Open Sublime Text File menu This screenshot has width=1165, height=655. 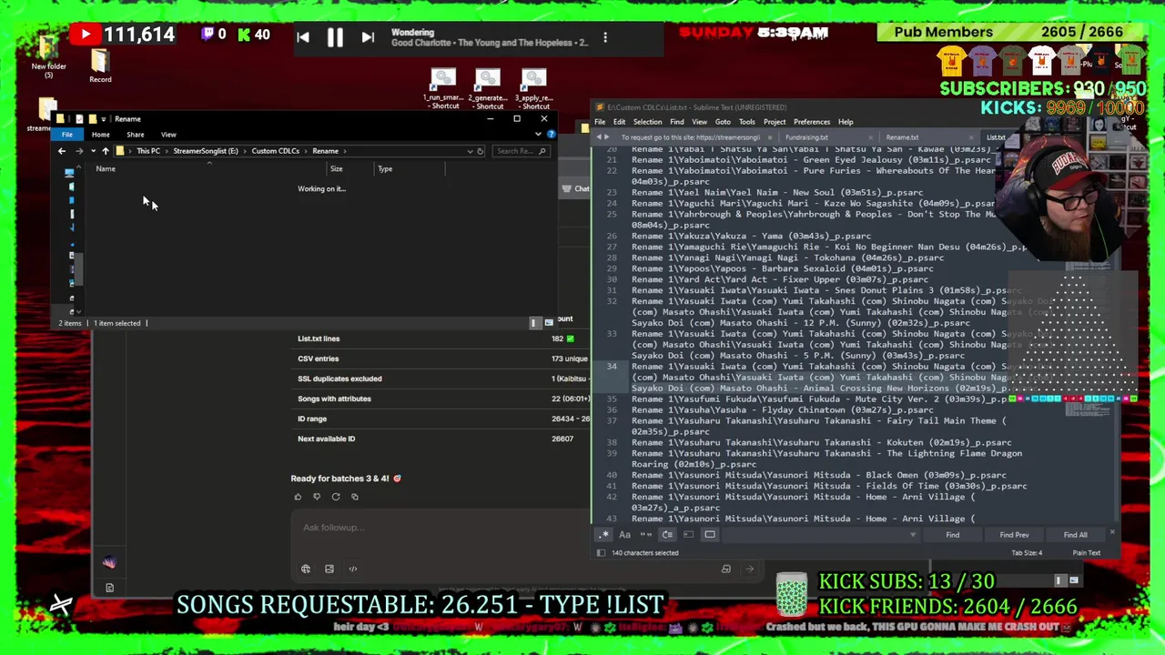click(x=600, y=122)
